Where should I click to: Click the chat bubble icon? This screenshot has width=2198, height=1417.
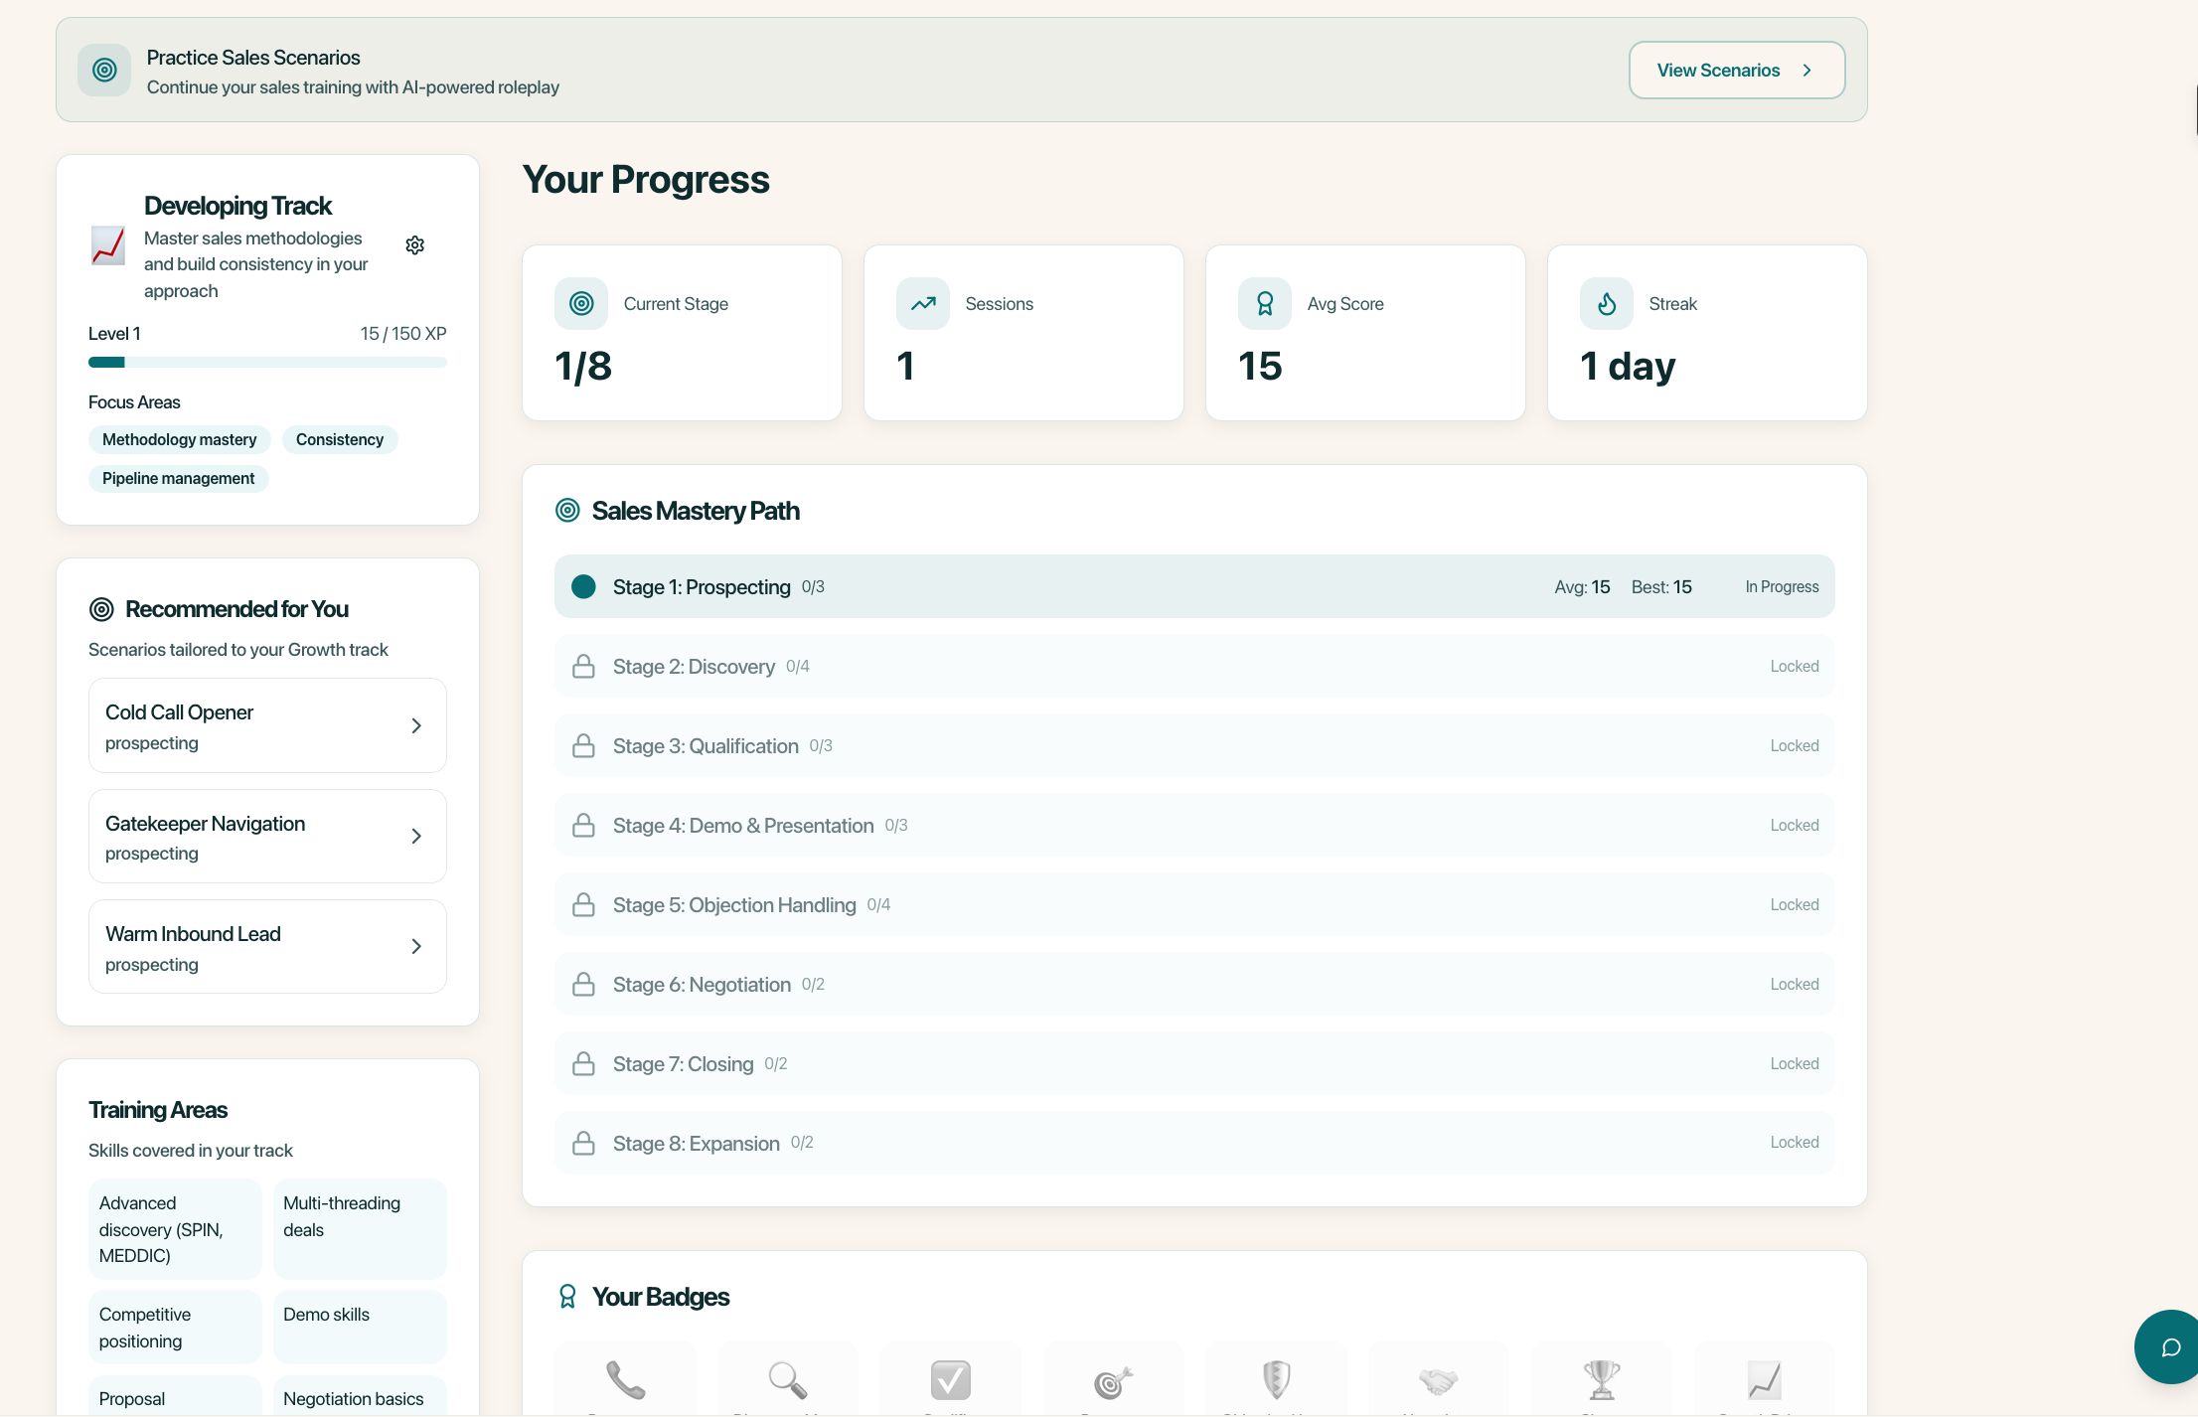coord(2170,1347)
